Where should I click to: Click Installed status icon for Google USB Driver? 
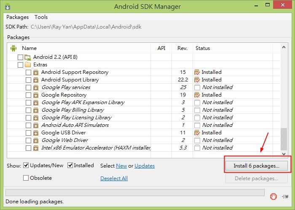pos(197,133)
